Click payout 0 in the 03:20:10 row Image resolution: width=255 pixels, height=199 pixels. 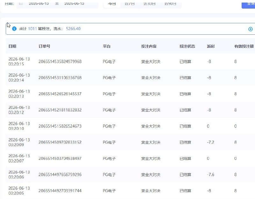tap(208, 126)
